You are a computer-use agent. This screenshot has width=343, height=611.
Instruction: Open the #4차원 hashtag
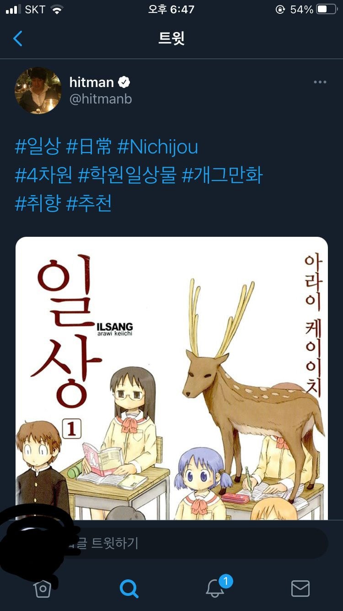click(44, 175)
